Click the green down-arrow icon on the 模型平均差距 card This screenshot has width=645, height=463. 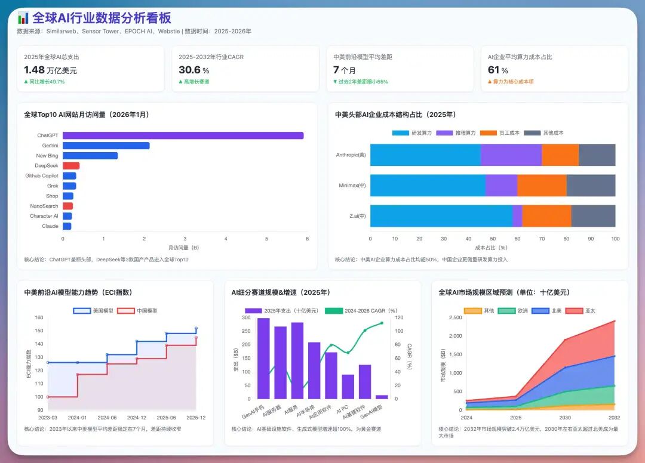point(334,82)
